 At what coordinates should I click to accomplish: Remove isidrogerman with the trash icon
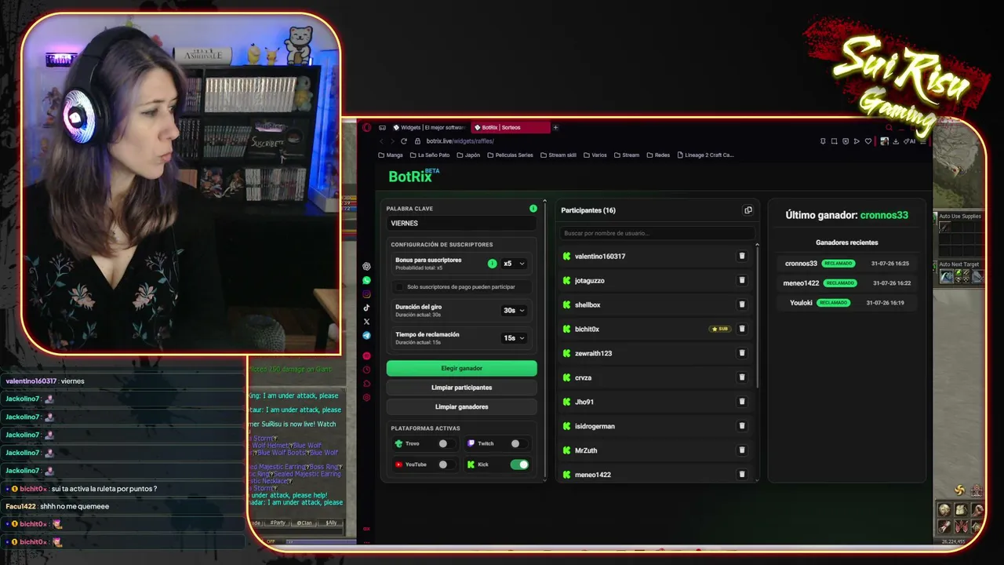tap(742, 426)
